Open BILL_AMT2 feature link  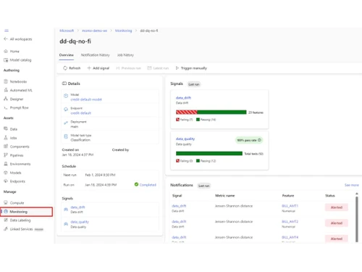pyautogui.click(x=290, y=221)
